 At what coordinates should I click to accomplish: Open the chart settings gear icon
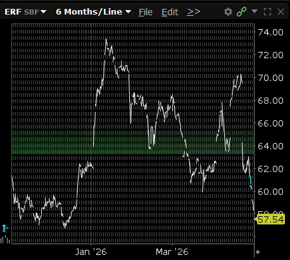[x=228, y=12]
